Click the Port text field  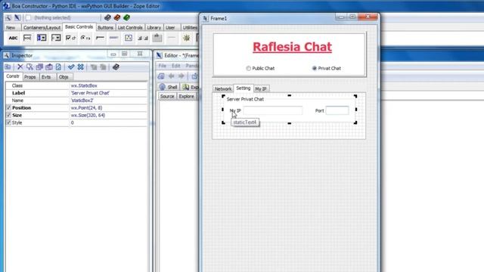click(337, 110)
